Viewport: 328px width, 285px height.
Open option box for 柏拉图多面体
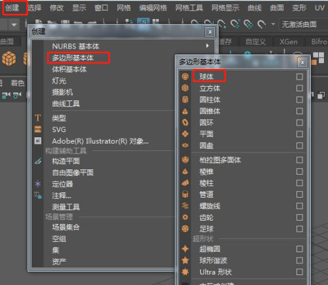(300, 160)
